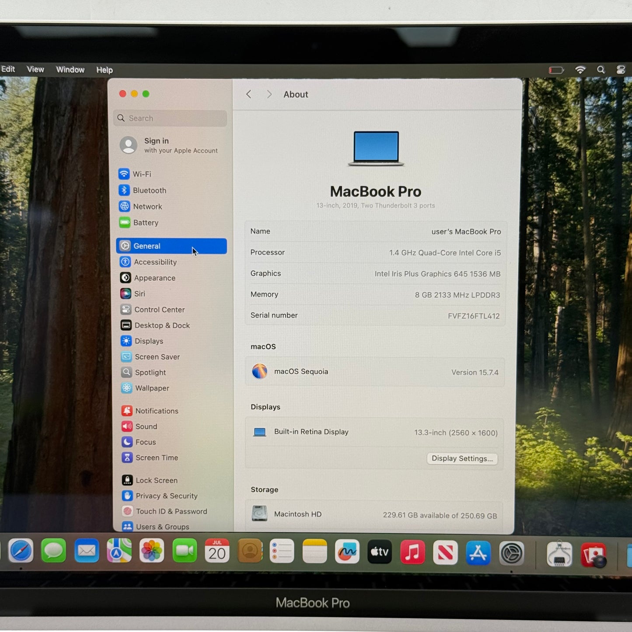Open Appearance settings in sidebar
This screenshot has height=632, width=632.
coord(171,278)
